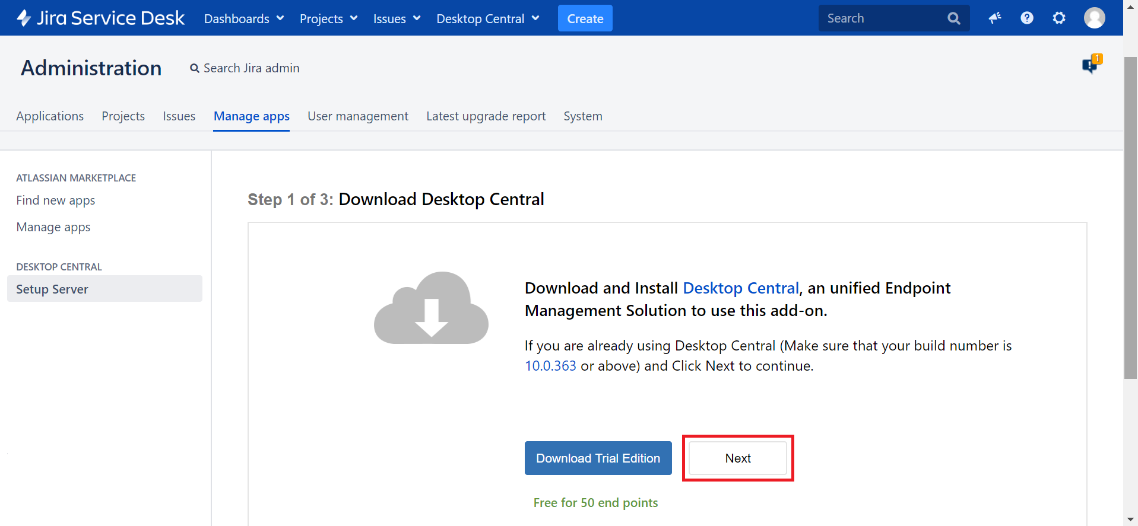Open the Help question mark icon
Screen dimensions: 1138x526
pyautogui.click(x=1027, y=18)
